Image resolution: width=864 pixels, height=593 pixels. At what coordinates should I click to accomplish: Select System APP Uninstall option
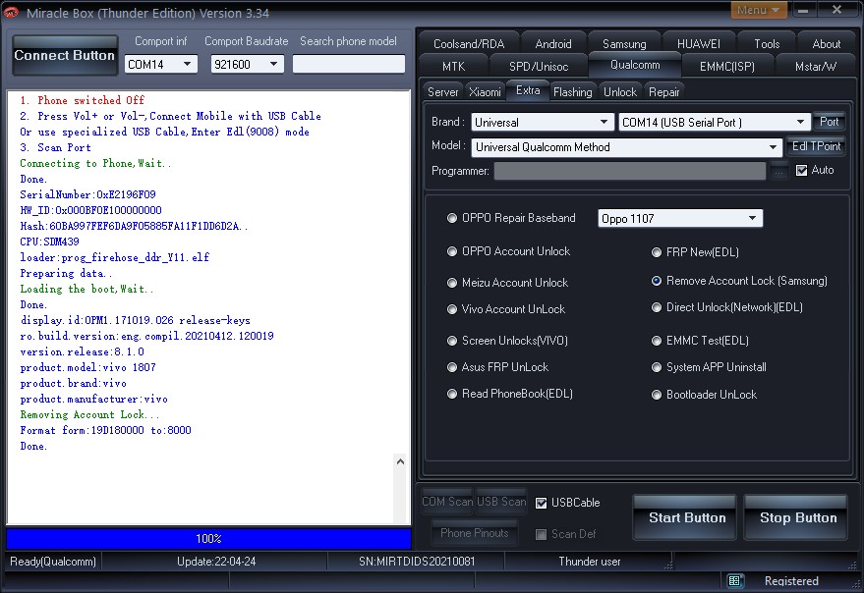(x=657, y=367)
